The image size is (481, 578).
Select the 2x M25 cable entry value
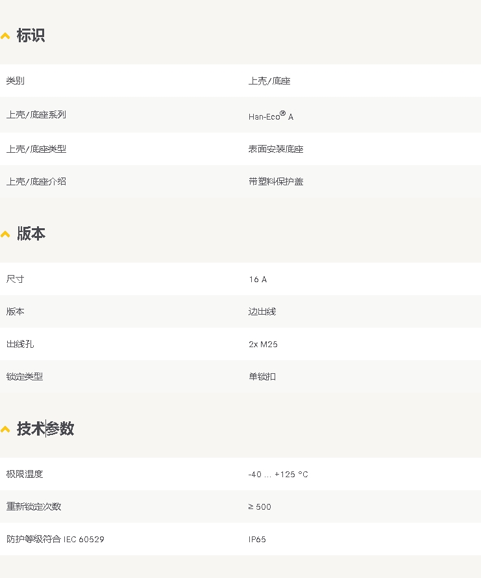click(x=263, y=344)
